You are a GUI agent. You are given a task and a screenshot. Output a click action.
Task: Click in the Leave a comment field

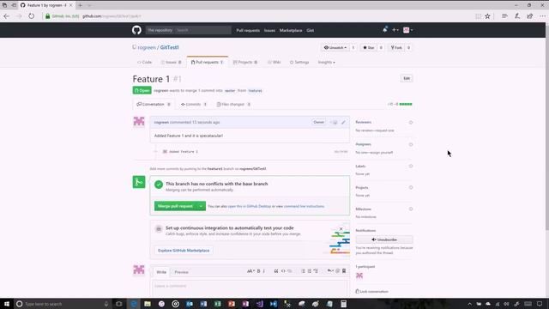tap(250, 288)
